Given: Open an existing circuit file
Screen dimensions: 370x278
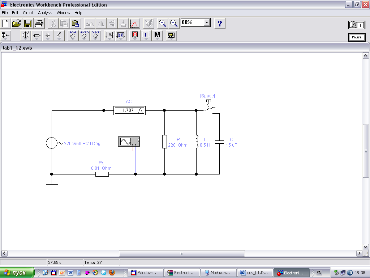Looking at the screenshot, I should (17, 24).
